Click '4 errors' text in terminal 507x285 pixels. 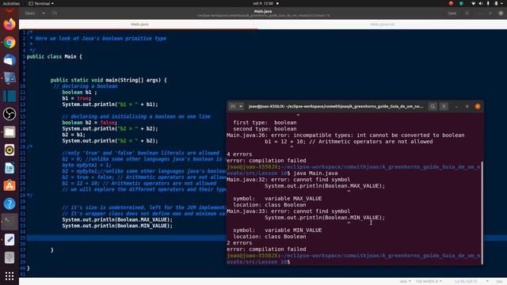point(239,154)
